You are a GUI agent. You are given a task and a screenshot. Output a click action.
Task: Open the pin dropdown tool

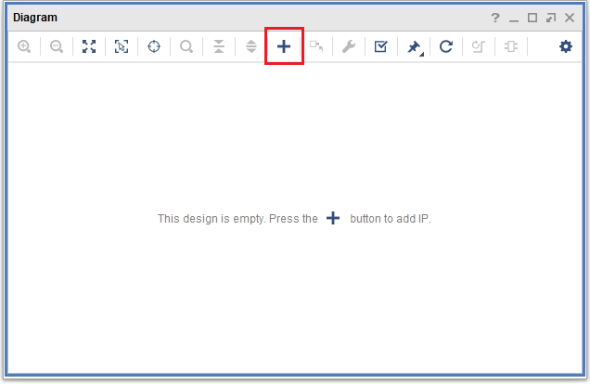(x=415, y=46)
